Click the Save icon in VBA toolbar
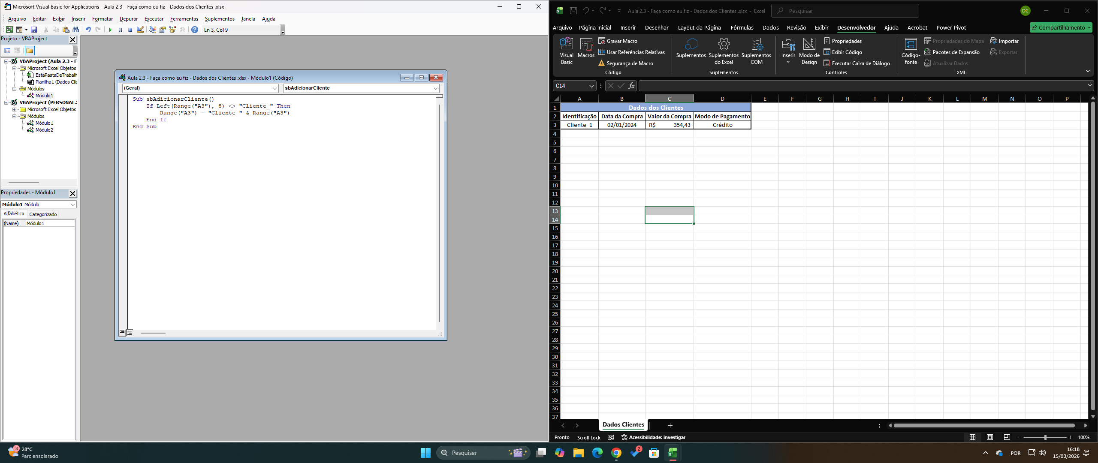The image size is (1098, 463). [x=34, y=30]
